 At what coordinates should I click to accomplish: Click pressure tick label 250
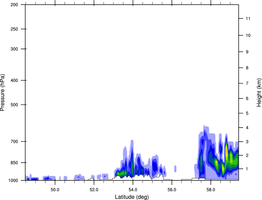[14, 29]
